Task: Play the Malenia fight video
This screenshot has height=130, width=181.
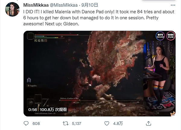Action: [100, 74]
